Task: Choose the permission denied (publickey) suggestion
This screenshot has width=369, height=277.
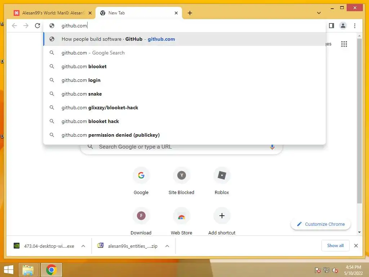Action: (x=185, y=135)
